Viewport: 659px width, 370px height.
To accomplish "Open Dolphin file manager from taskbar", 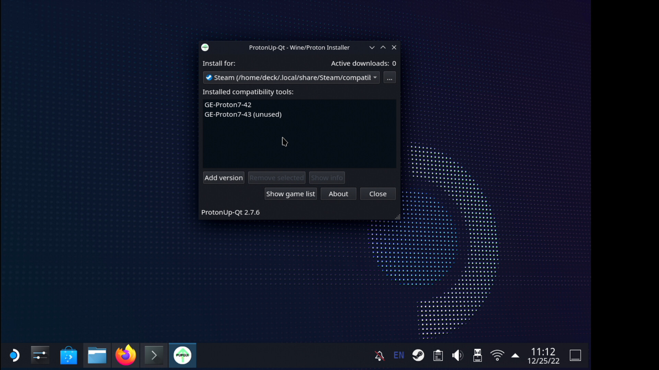I will click(x=97, y=355).
